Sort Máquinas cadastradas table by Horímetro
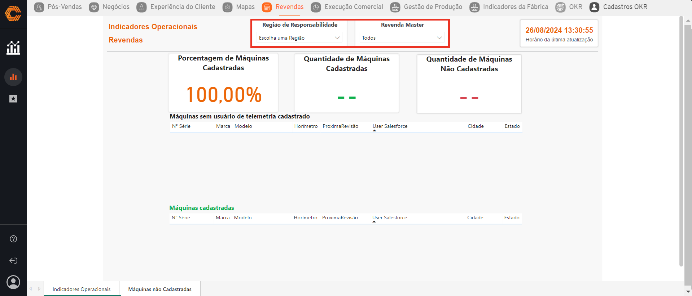The height and width of the screenshot is (296, 692). tap(306, 218)
